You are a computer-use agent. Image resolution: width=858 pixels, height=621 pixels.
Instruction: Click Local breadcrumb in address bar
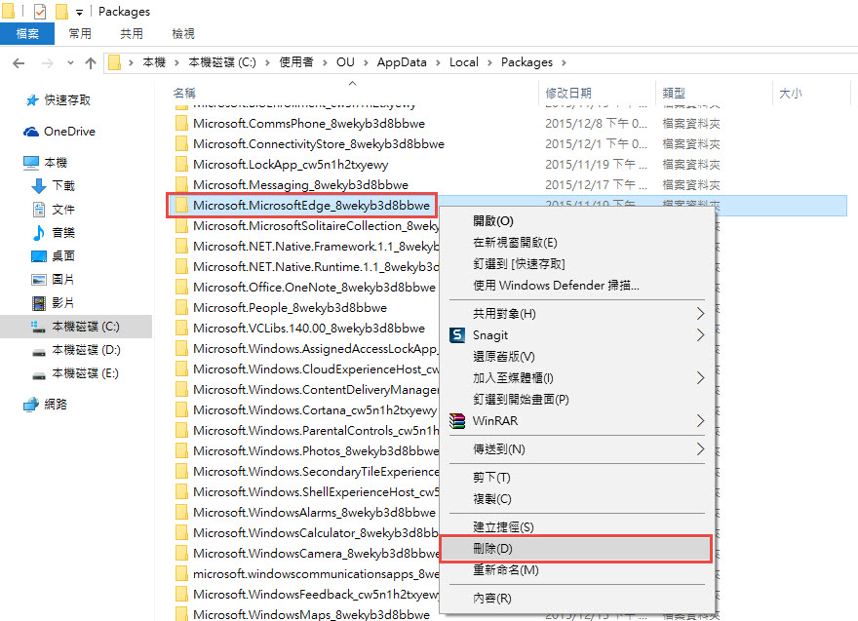(464, 62)
